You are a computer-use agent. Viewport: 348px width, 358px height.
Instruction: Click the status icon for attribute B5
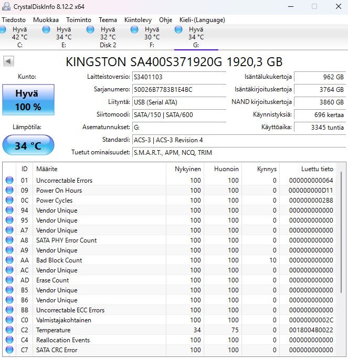click(9, 290)
